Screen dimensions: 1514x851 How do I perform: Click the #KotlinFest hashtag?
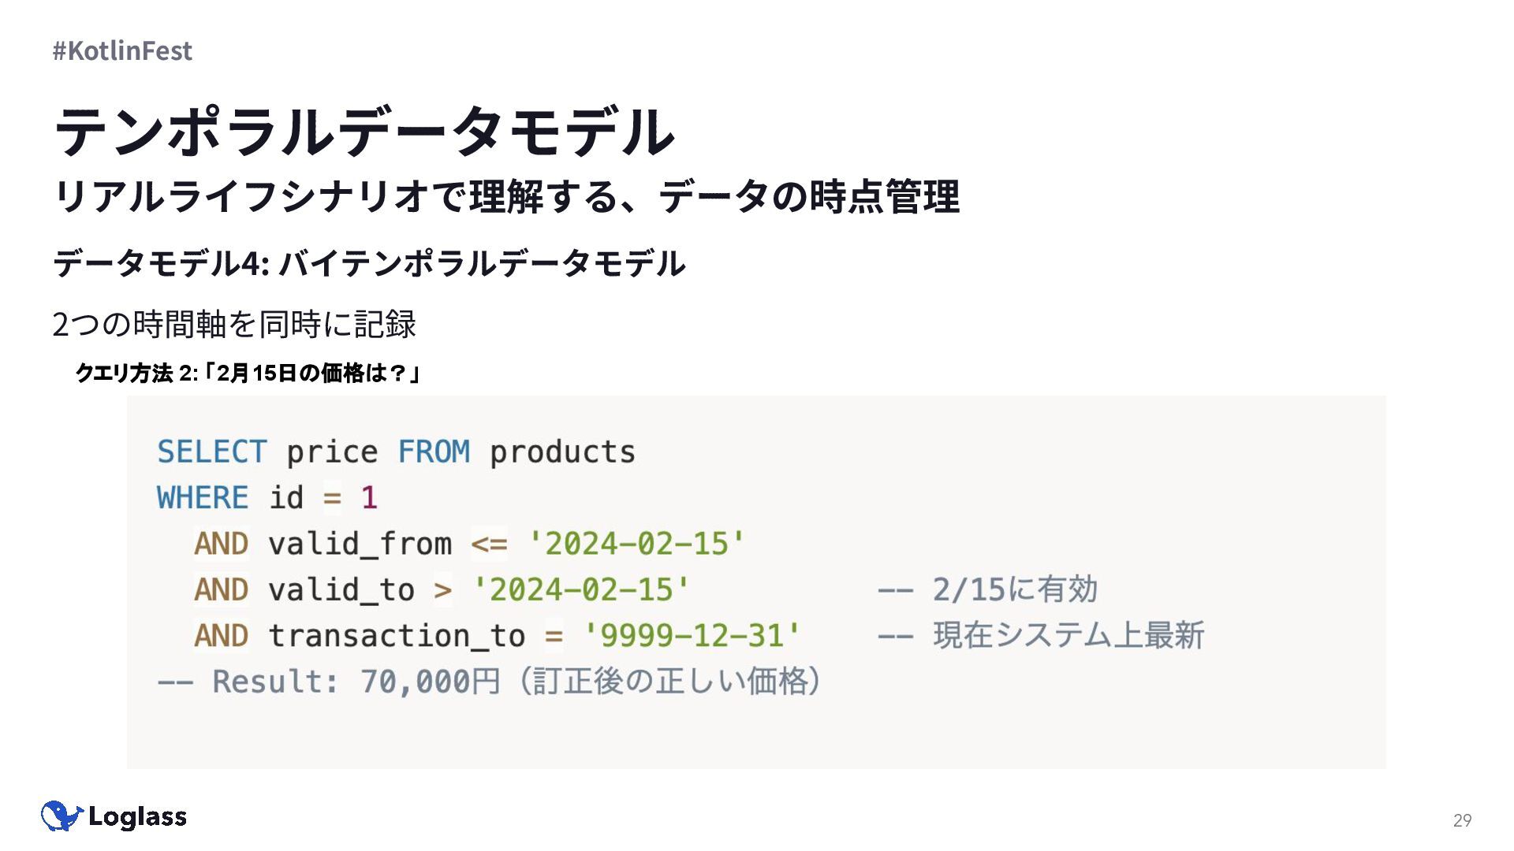click(x=122, y=50)
